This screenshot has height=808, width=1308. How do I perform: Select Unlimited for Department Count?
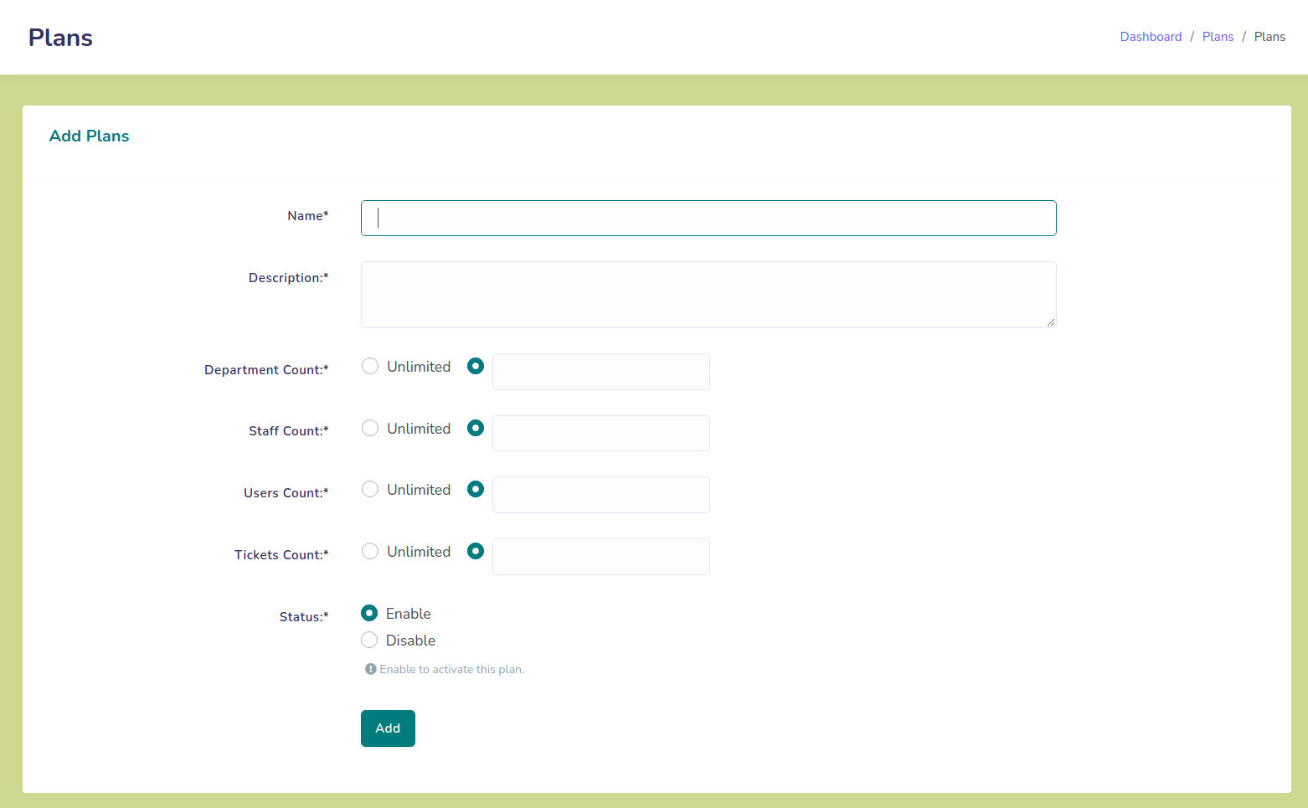pos(370,367)
